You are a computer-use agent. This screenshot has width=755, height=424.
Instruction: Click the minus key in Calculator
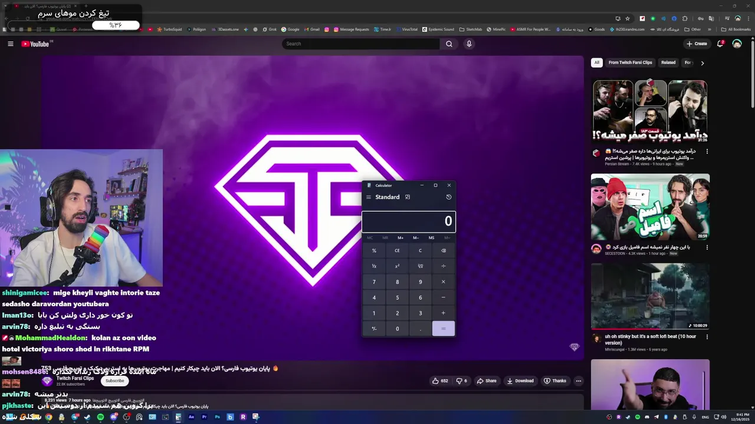coord(444,297)
